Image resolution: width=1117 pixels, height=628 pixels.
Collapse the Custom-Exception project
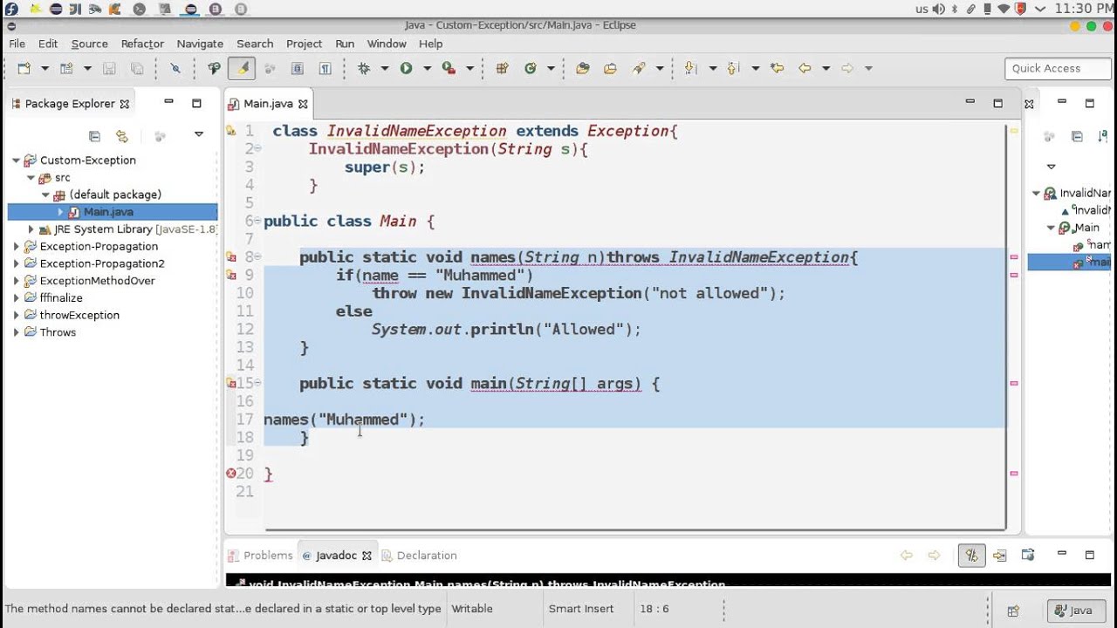(16, 160)
